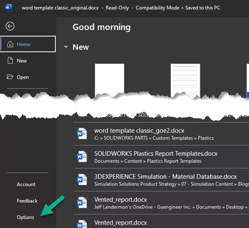Open word template classic_goe2.docx
Viewport: 249px width, 228px height.
pos(161,134)
